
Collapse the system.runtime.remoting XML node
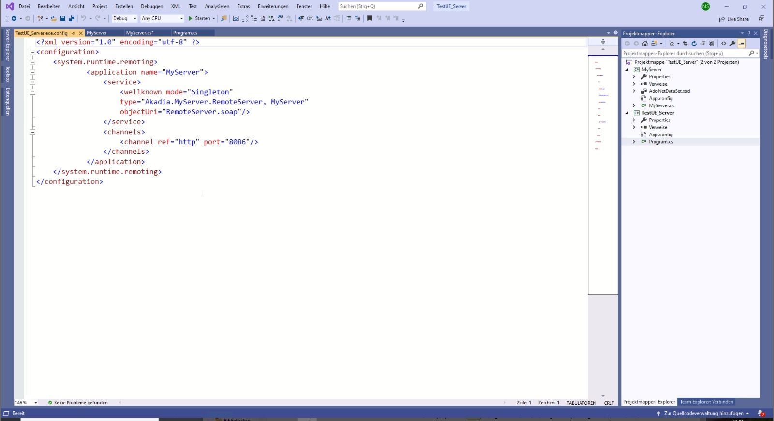click(x=32, y=62)
